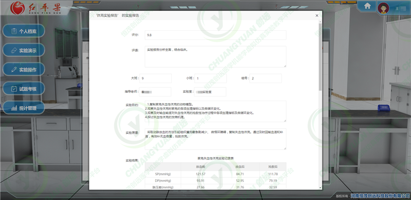Click the 小班 field with value 1

tap(211, 78)
